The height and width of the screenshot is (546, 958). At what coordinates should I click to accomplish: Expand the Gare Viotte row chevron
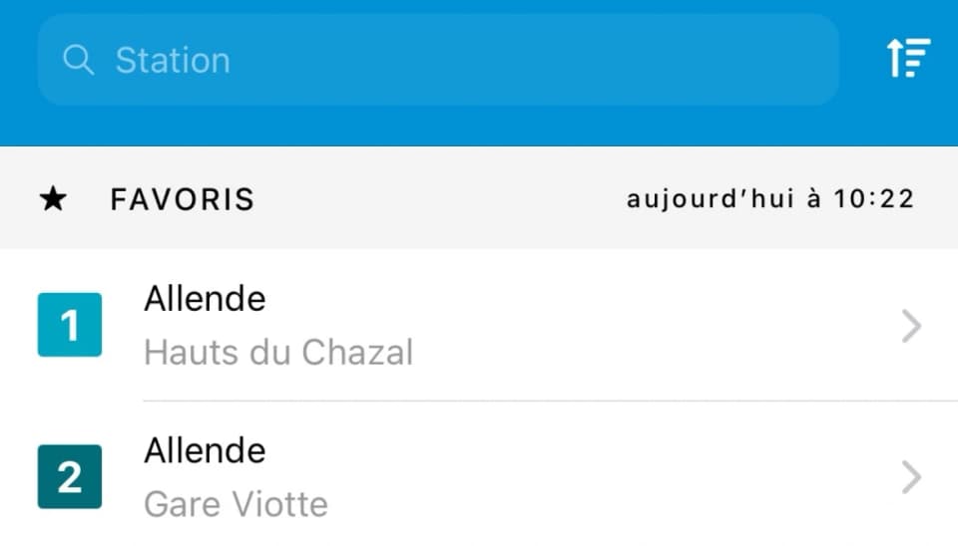point(910,477)
